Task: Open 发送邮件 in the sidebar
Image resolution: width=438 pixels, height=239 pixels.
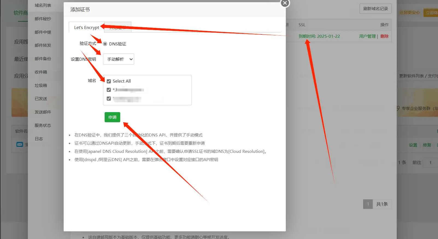Action: tap(43, 112)
